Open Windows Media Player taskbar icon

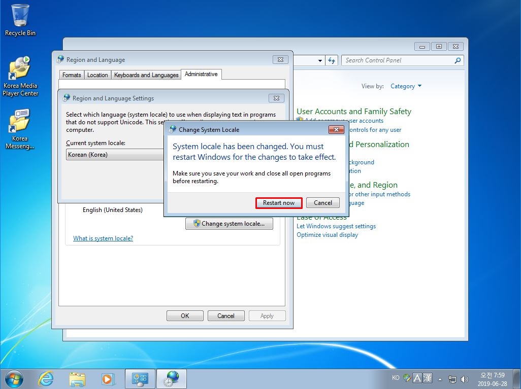coord(107,379)
